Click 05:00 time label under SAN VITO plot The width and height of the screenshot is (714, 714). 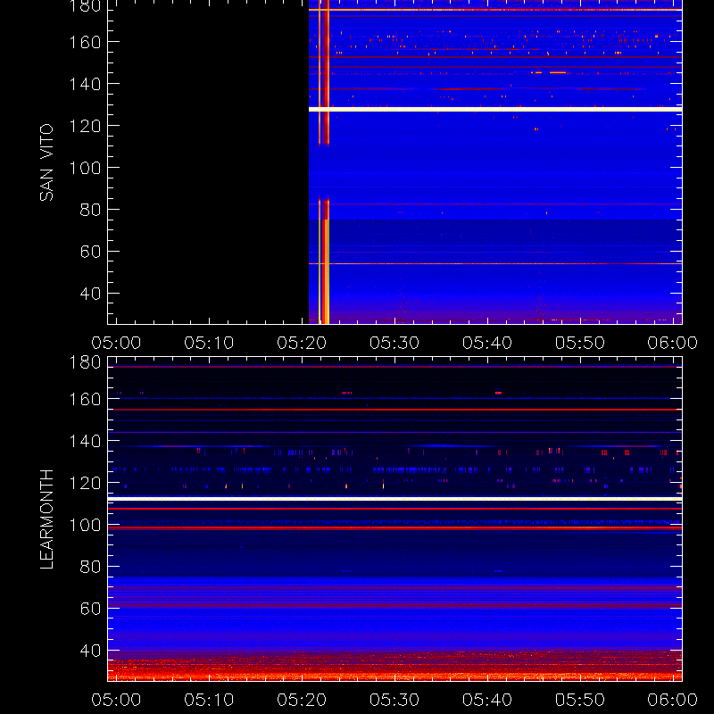(x=116, y=343)
